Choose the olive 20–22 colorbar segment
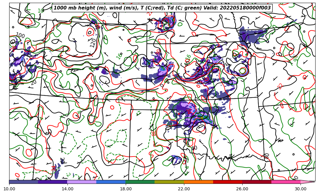Screen dimensions: 318x194 (x=169, y=182)
